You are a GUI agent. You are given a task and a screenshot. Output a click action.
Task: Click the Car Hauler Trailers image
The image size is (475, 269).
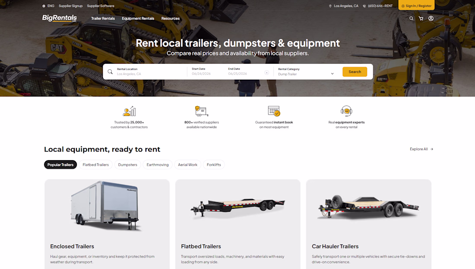pyautogui.click(x=368, y=207)
